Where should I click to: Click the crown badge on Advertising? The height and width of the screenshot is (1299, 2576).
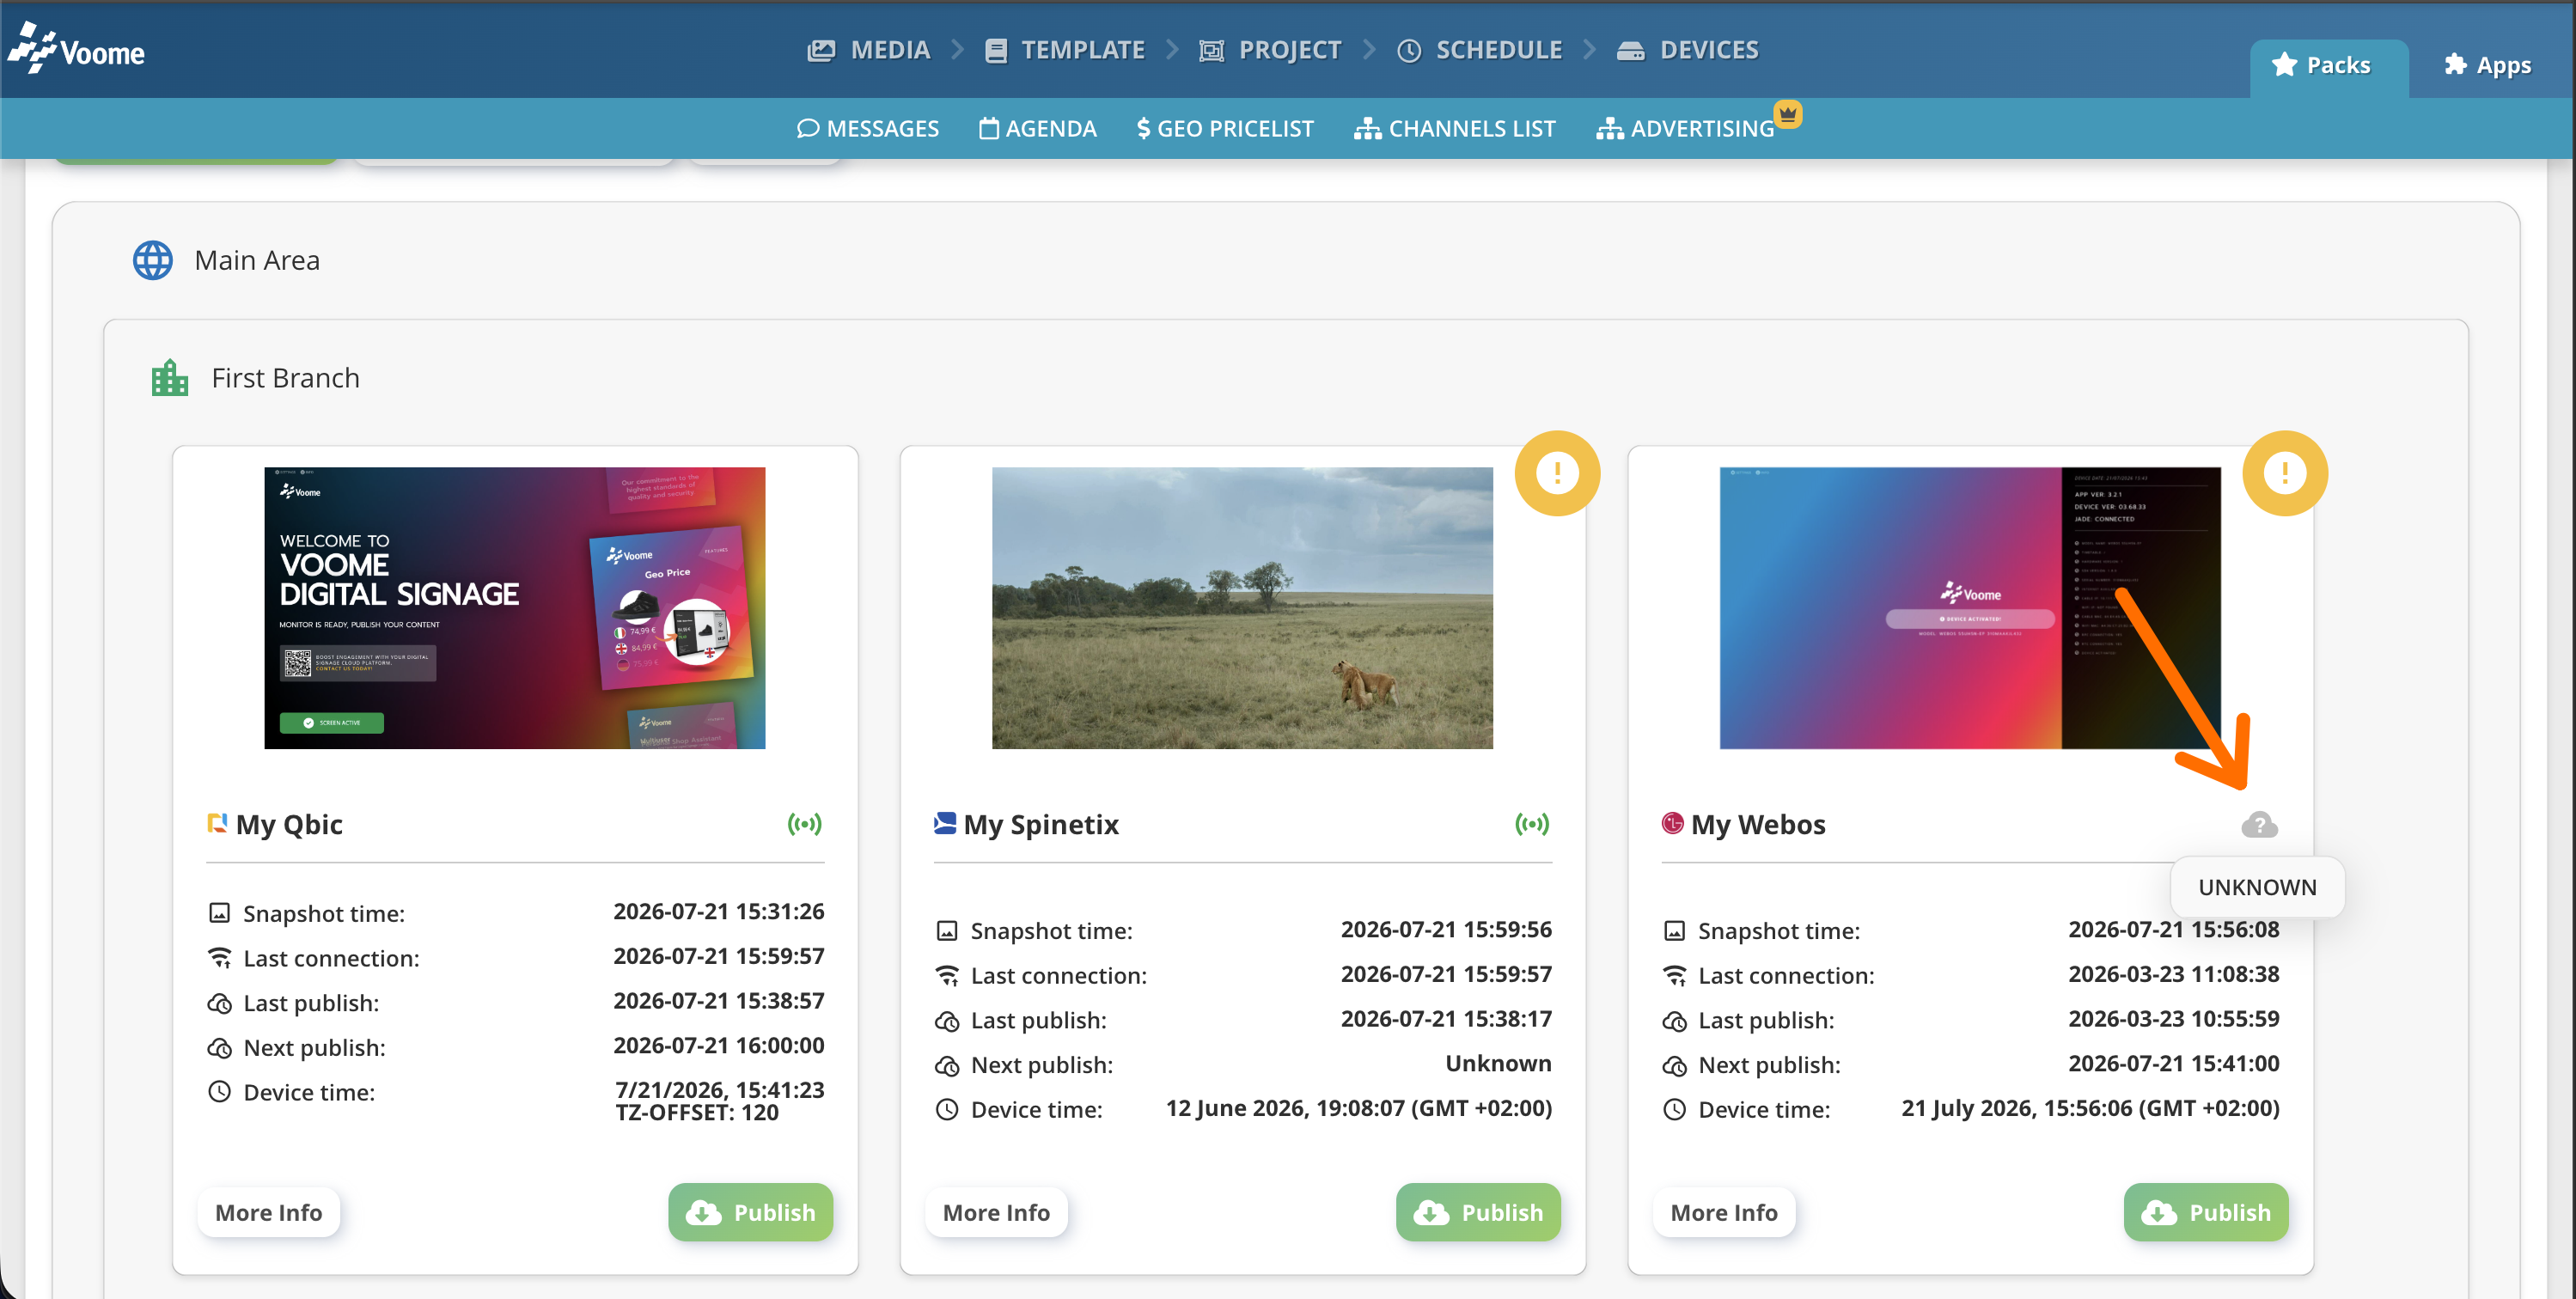pos(1788,114)
